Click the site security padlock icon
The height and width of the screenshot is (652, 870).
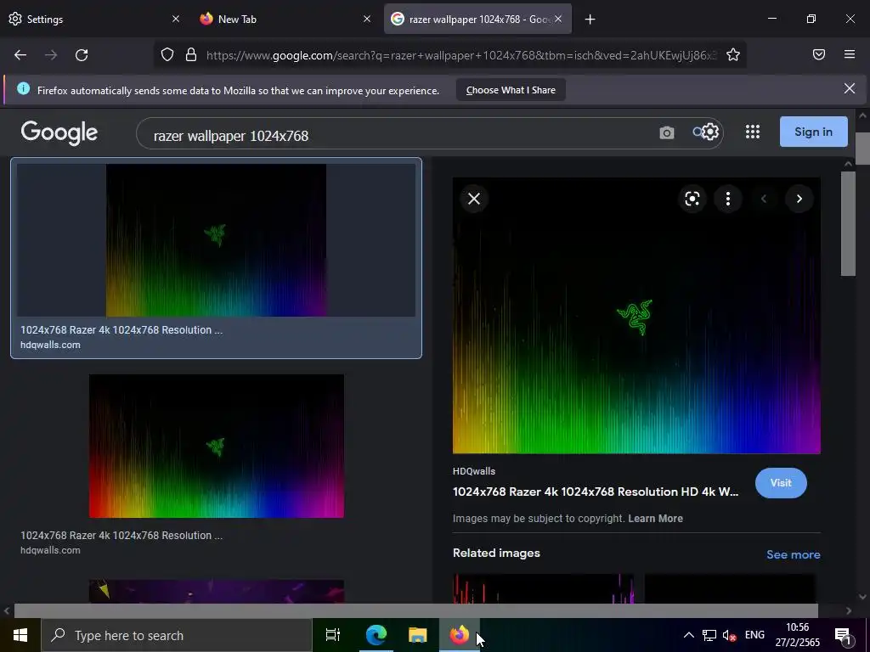coord(191,55)
